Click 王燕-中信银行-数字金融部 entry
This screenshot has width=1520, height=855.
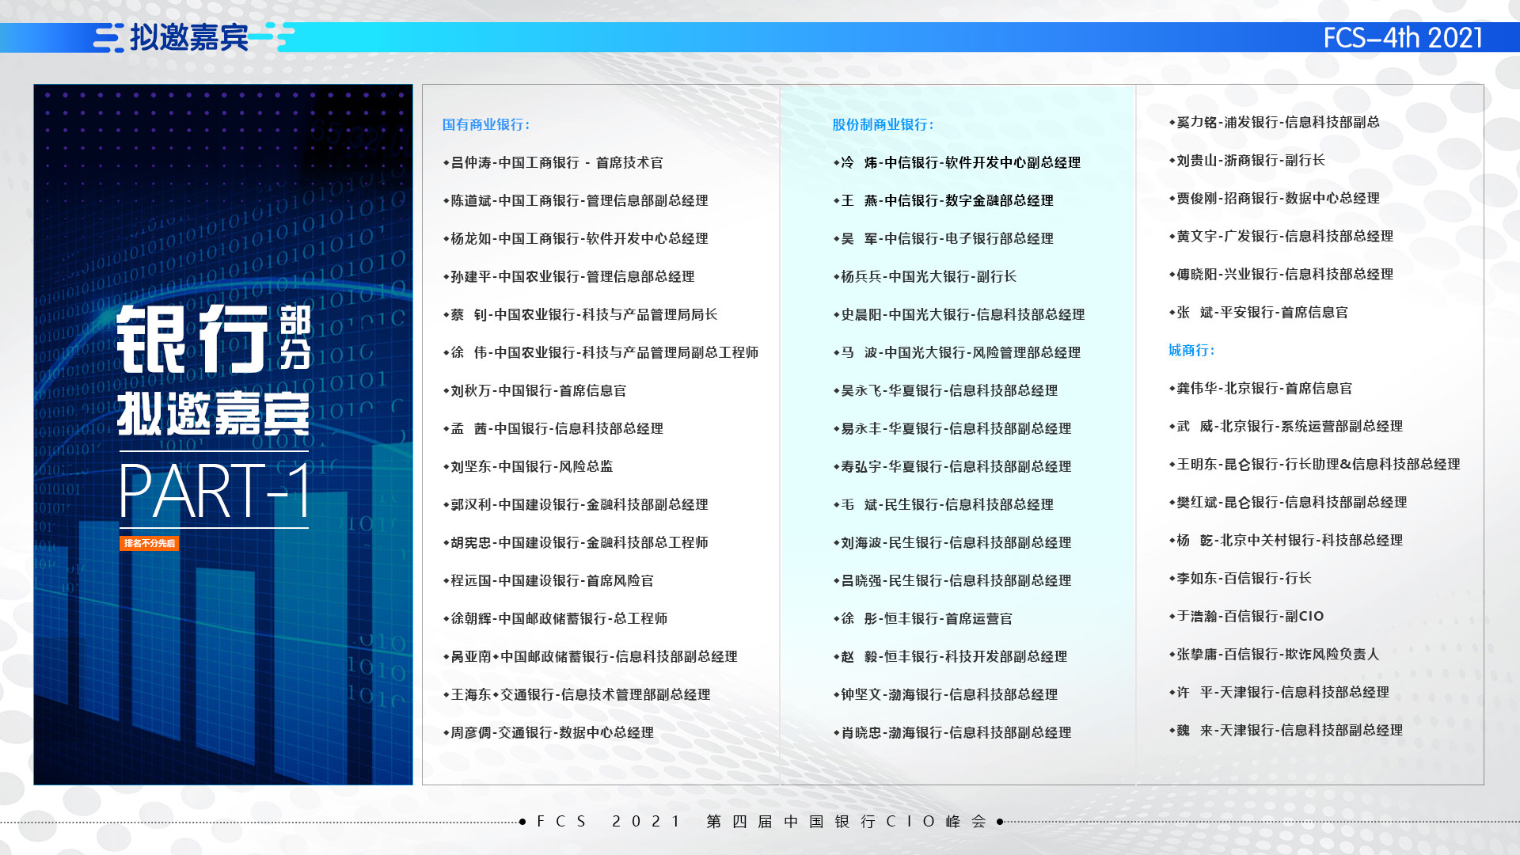[944, 200]
